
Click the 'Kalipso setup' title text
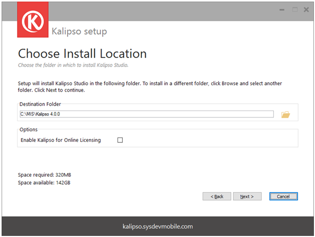(79, 32)
